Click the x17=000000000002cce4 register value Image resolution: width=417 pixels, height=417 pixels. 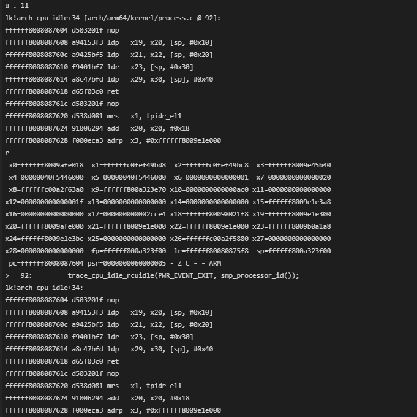[127, 214]
